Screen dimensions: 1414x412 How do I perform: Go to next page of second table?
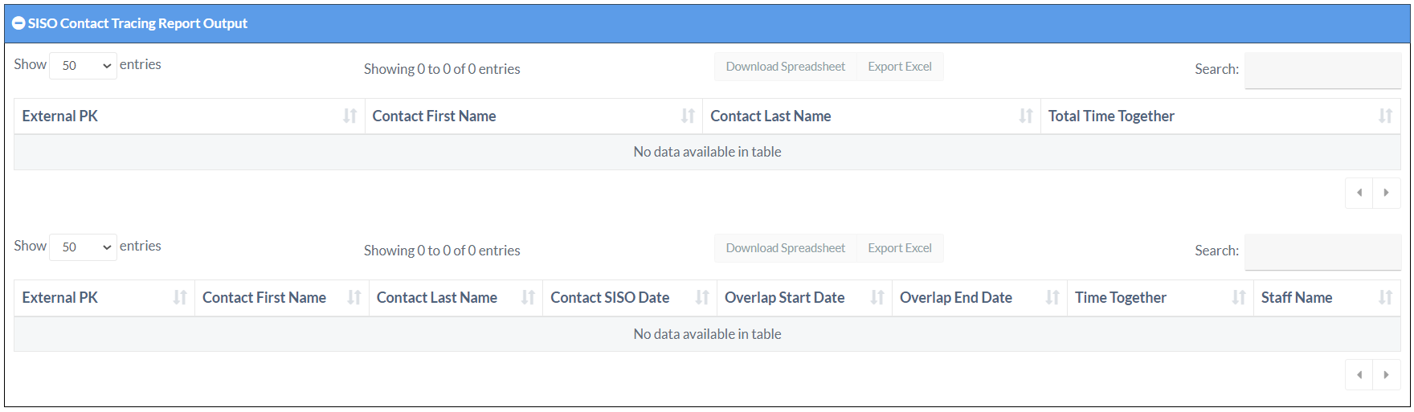coord(1386,375)
